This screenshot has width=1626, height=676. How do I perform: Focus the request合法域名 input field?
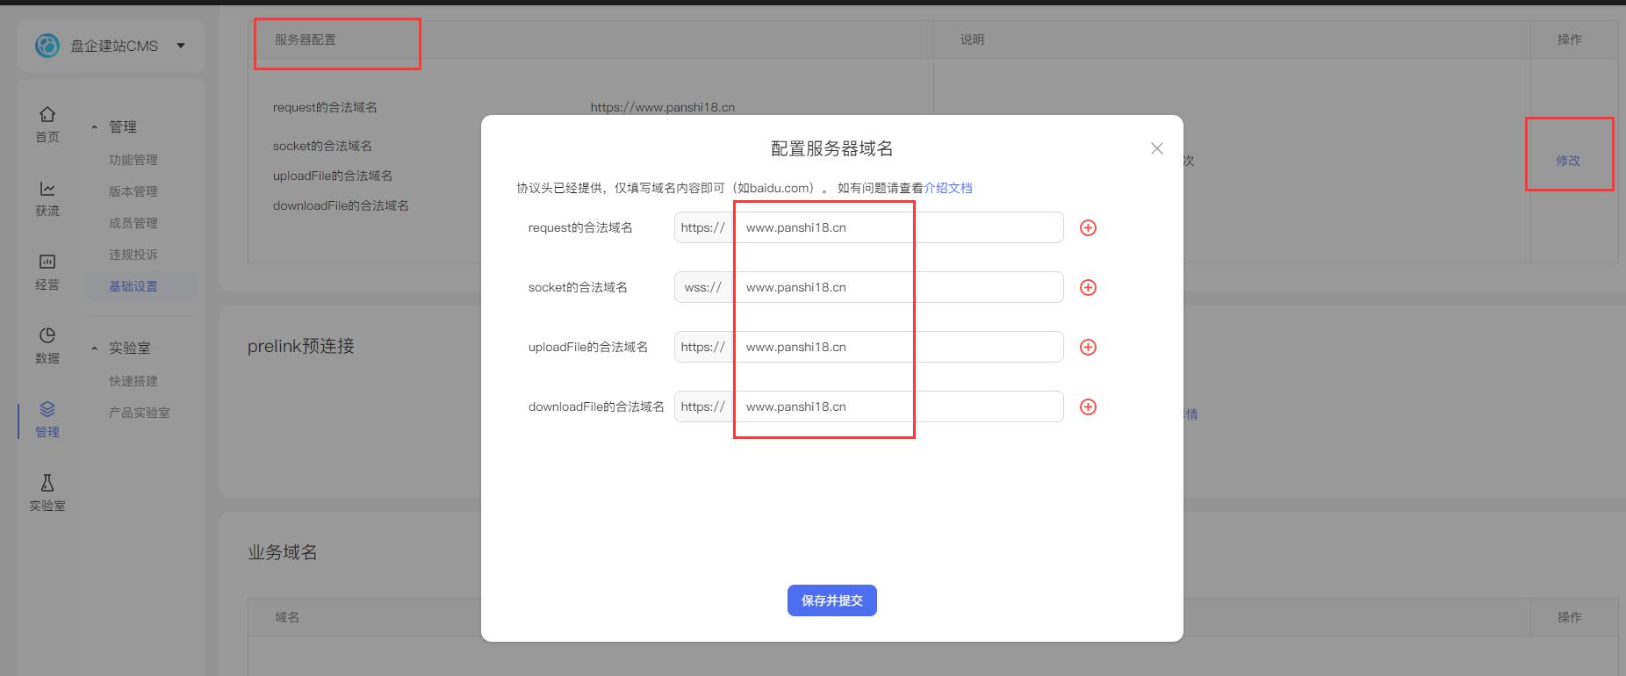pos(898,227)
